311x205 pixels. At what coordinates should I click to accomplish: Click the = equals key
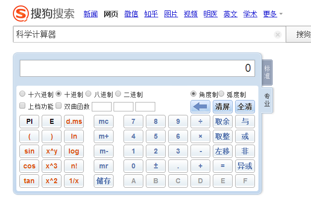click(223, 166)
